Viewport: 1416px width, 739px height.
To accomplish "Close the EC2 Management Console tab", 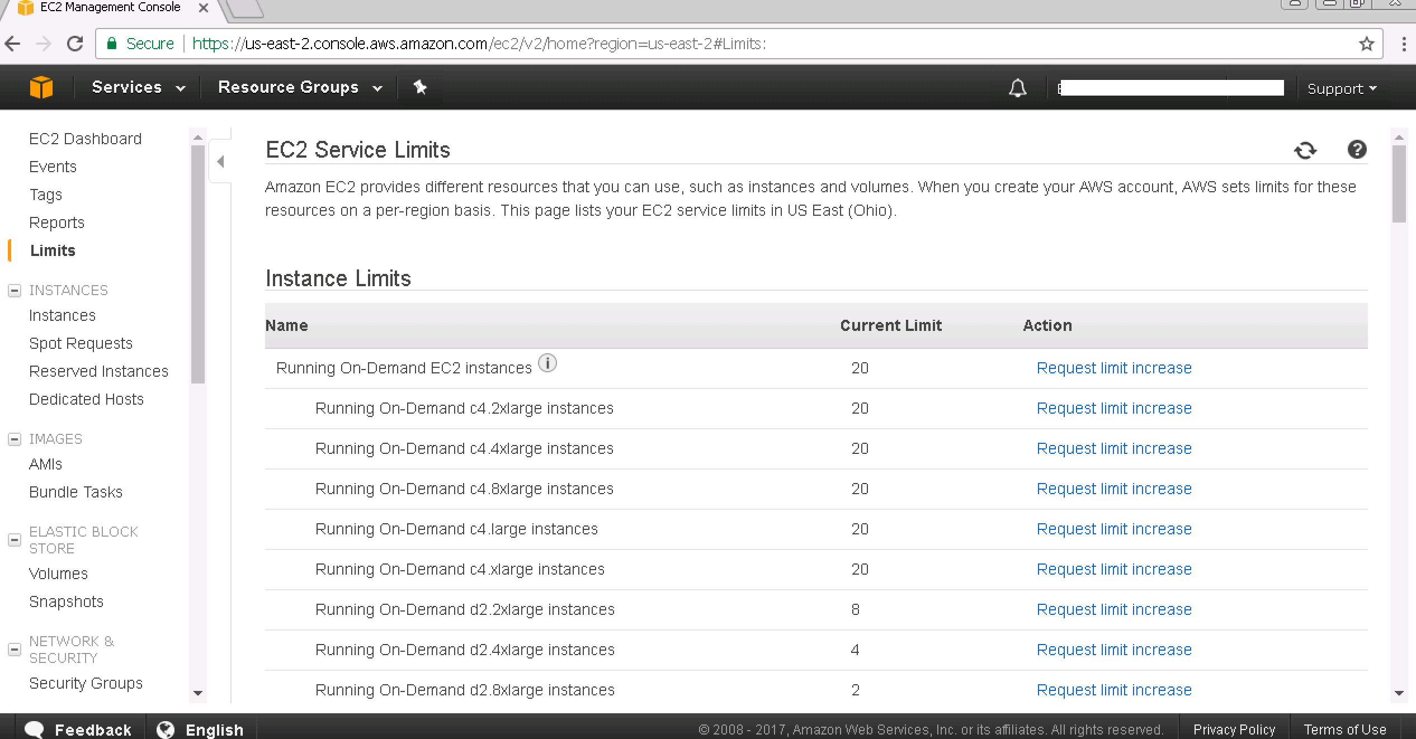I will click(x=204, y=8).
